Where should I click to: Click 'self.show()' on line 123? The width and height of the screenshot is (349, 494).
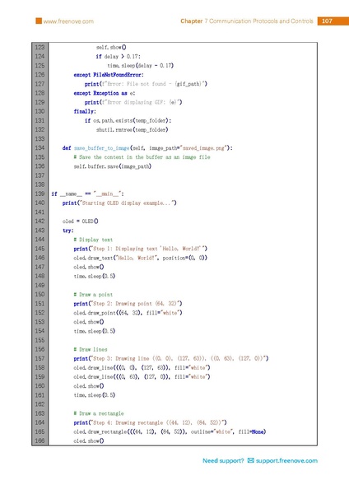coord(111,47)
